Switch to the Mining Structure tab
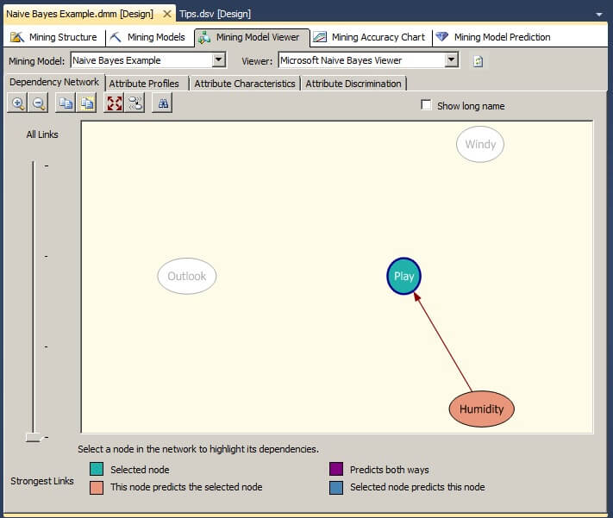The width and height of the screenshot is (613, 518). (54, 37)
